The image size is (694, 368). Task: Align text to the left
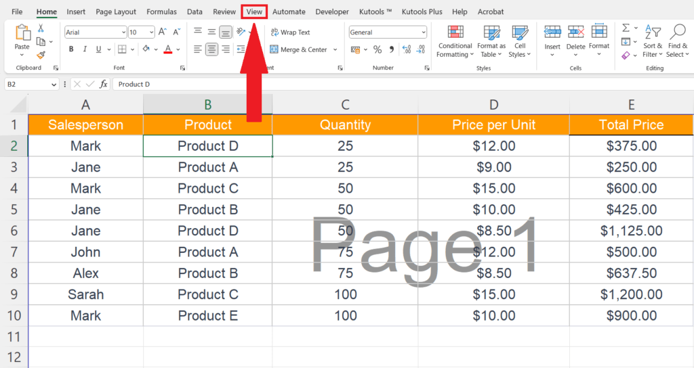(198, 49)
